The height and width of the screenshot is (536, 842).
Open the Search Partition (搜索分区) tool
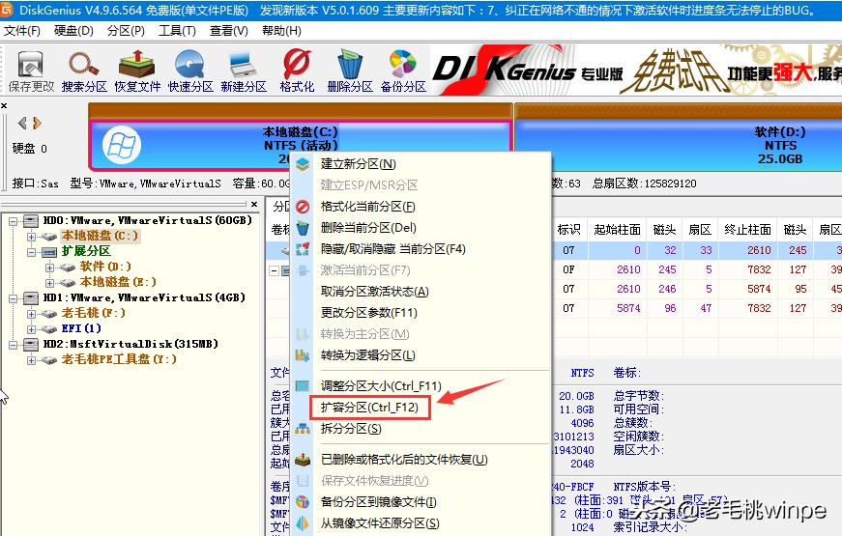click(84, 71)
